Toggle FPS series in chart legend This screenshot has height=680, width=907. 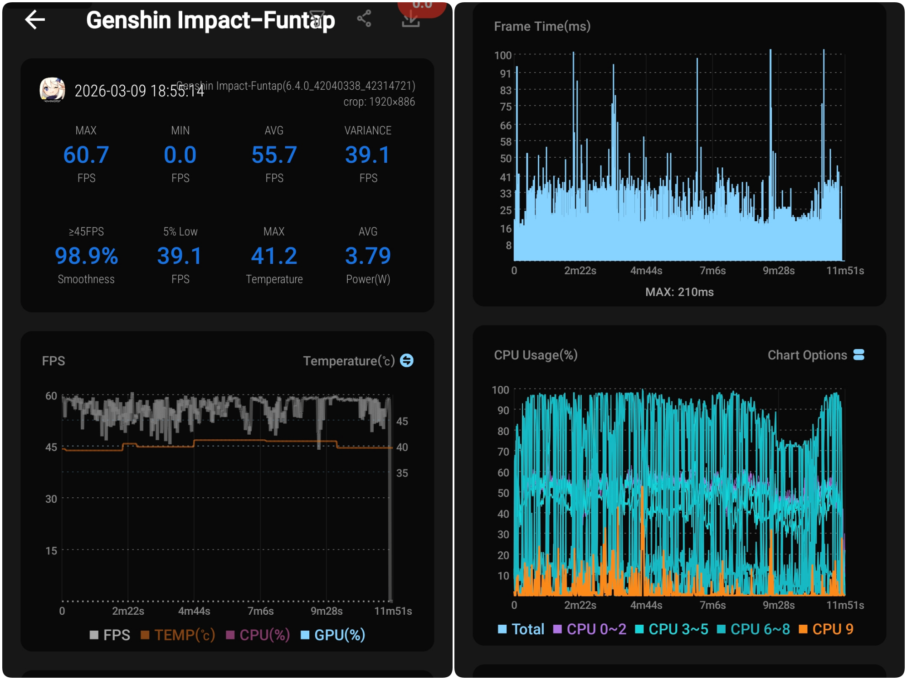110,635
